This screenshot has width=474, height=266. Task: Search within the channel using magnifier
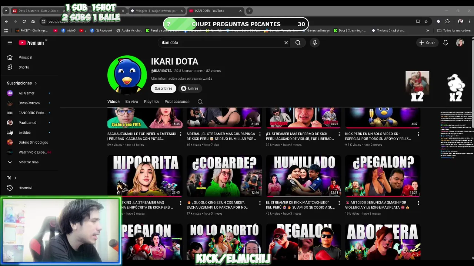pyautogui.click(x=200, y=102)
